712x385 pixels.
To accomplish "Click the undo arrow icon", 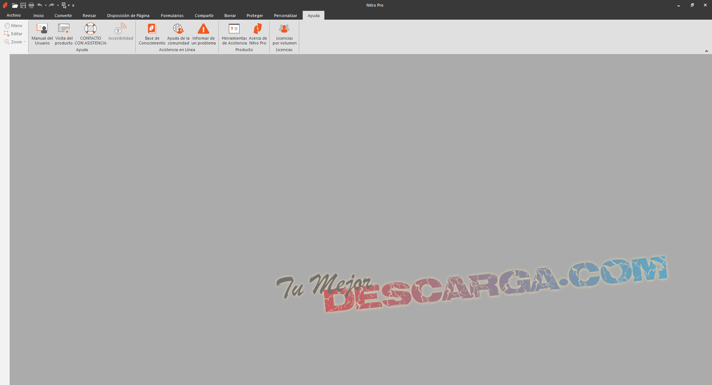I will [40, 5].
